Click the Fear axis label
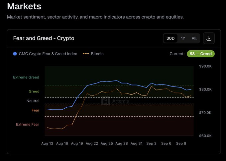The image size is (226, 161). [36, 110]
